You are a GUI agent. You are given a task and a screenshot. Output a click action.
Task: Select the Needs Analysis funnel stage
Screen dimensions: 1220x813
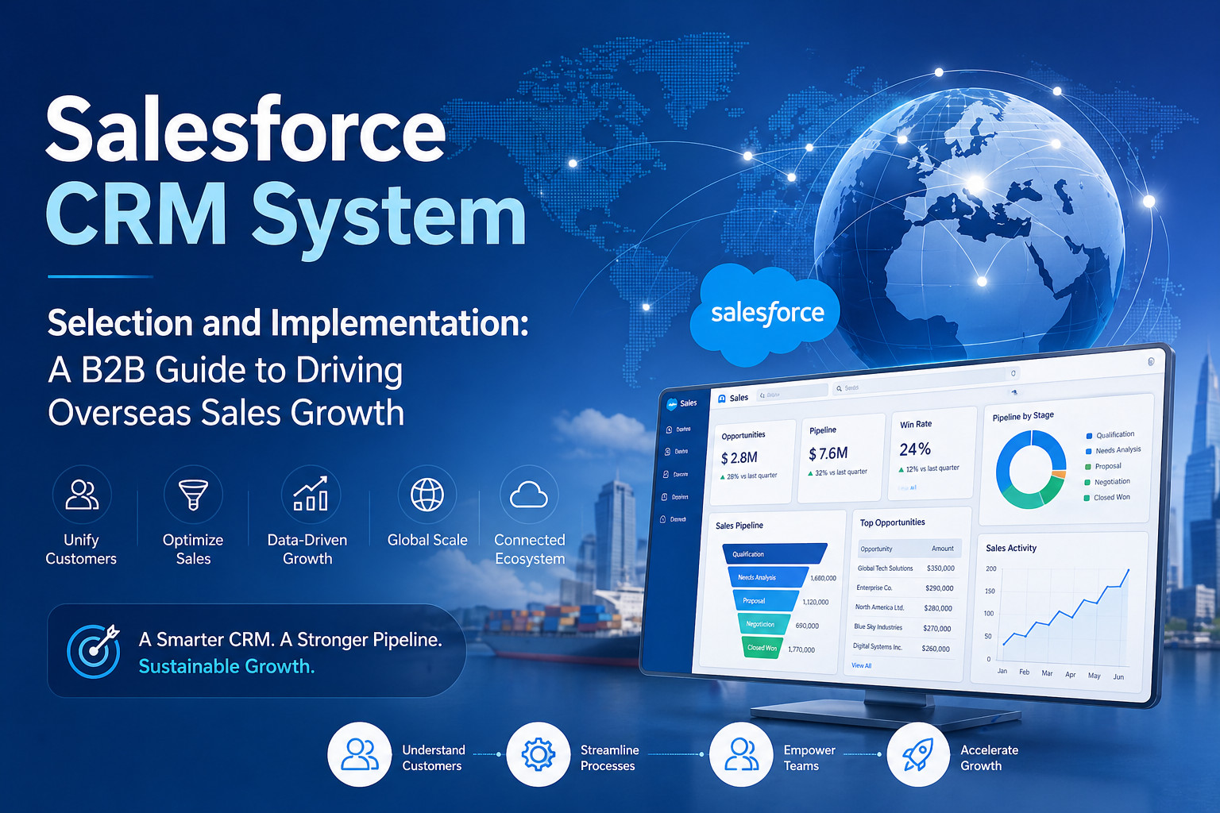click(x=767, y=577)
